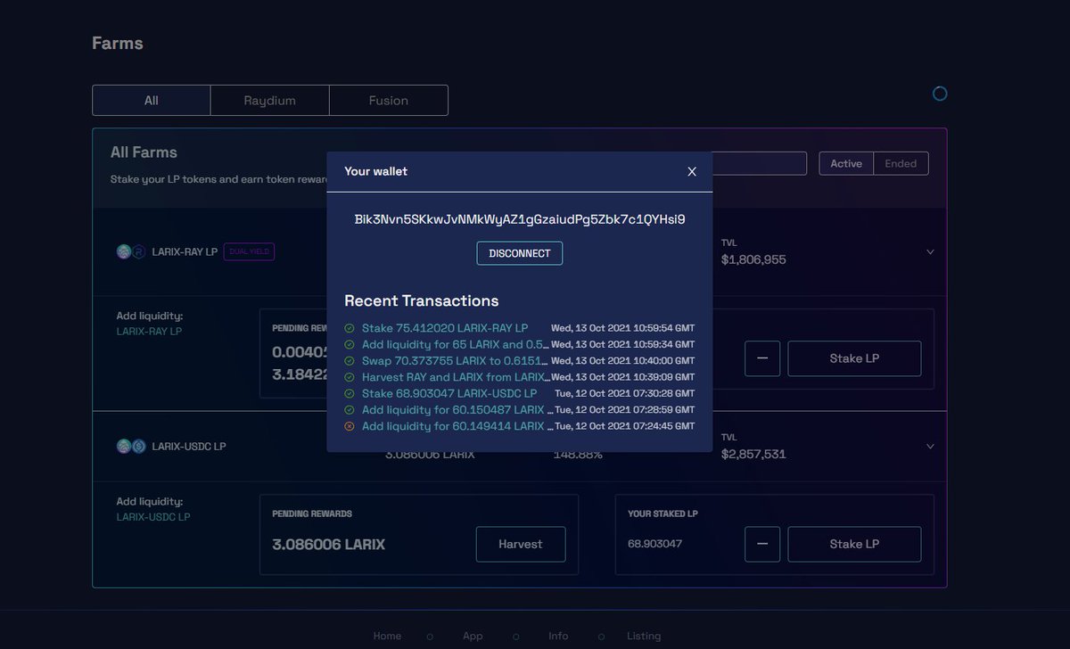Screen dimensions: 1070x649
Task: Close the Your wallet dialog
Action: point(692,172)
